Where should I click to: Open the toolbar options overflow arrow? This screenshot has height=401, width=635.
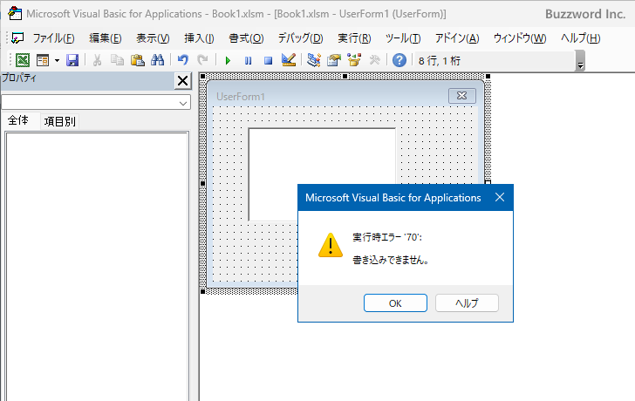click(x=580, y=61)
